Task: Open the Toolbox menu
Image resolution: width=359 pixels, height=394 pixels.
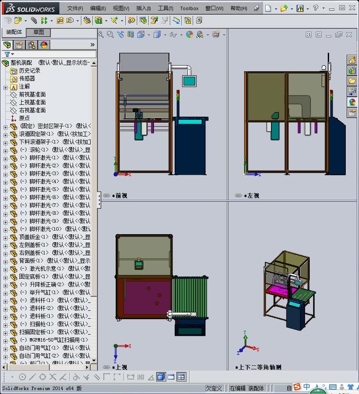Action: tap(189, 8)
